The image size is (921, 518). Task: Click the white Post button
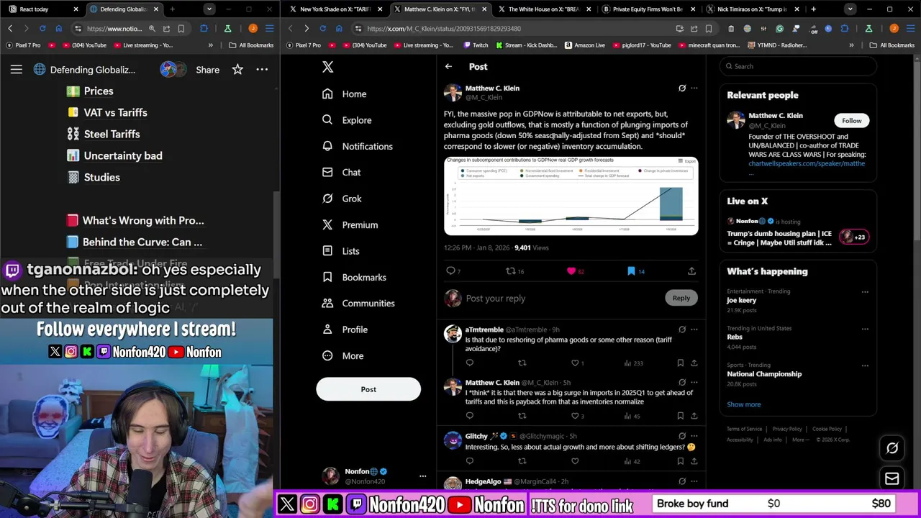point(368,389)
